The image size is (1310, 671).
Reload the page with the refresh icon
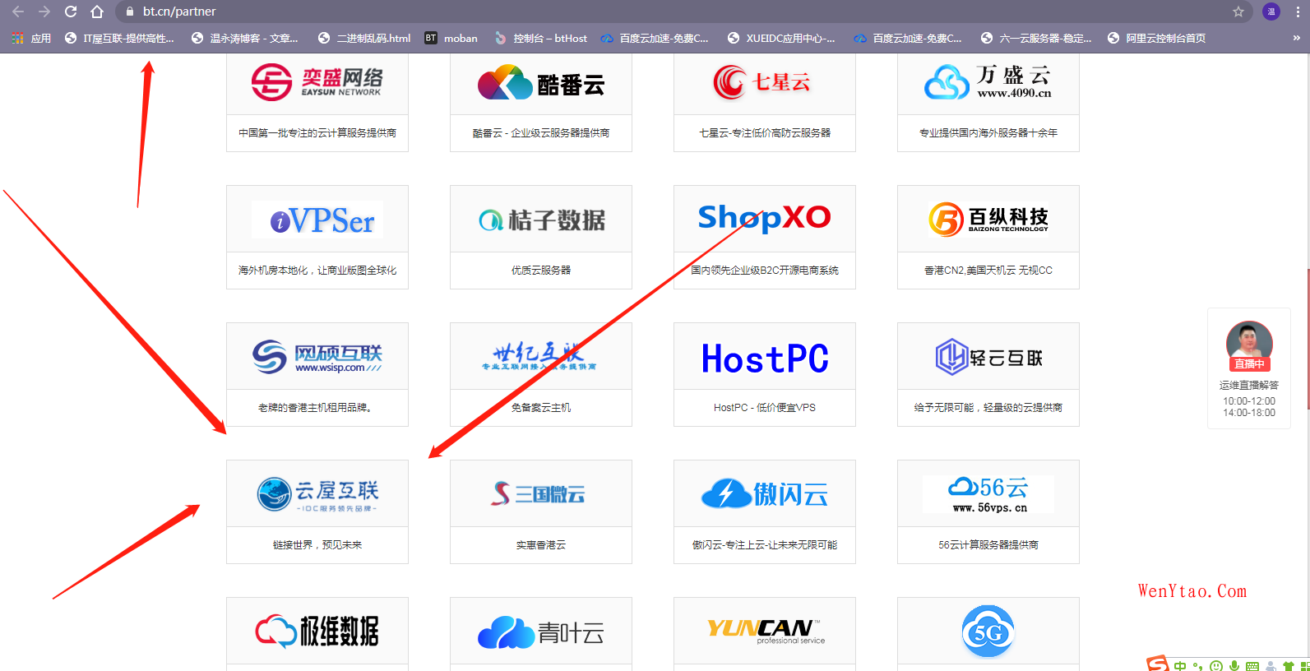click(71, 12)
